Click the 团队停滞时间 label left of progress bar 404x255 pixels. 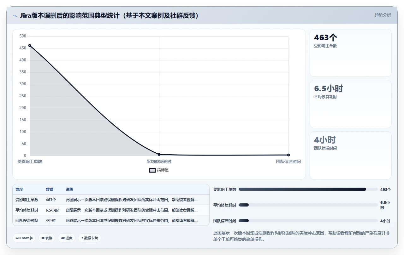coord(225,221)
